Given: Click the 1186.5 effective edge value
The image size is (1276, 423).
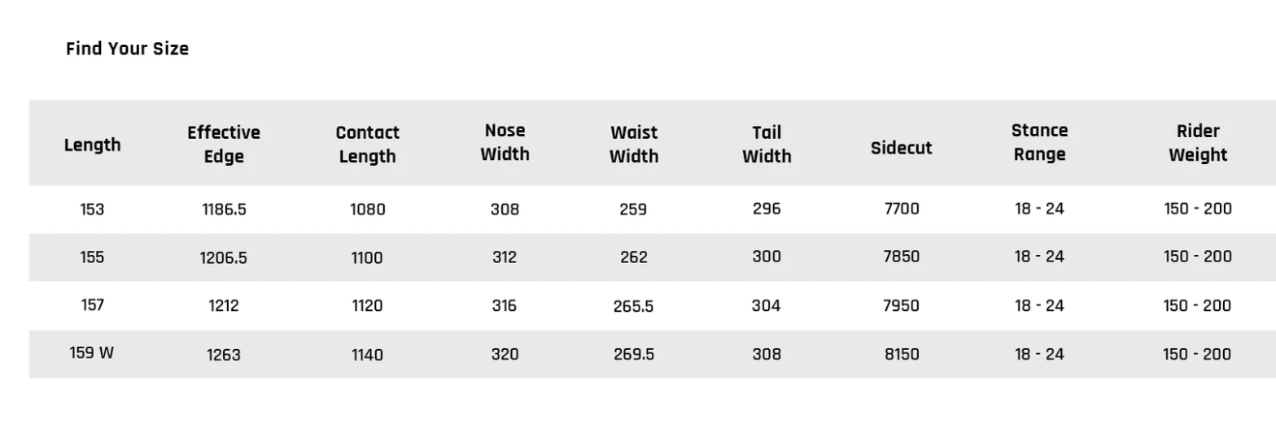Looking at the screenshot, I should coord(224,209).
